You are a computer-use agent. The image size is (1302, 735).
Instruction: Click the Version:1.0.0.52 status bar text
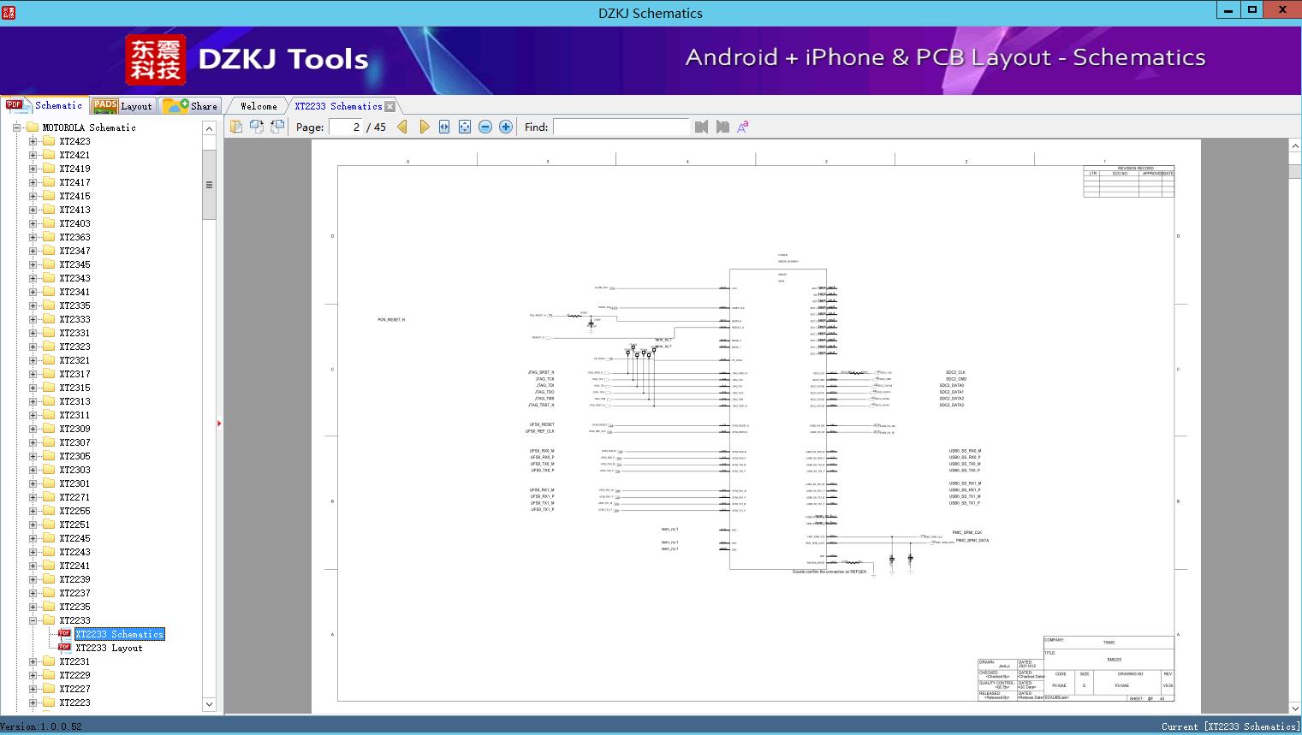click(x=41, y=726)
